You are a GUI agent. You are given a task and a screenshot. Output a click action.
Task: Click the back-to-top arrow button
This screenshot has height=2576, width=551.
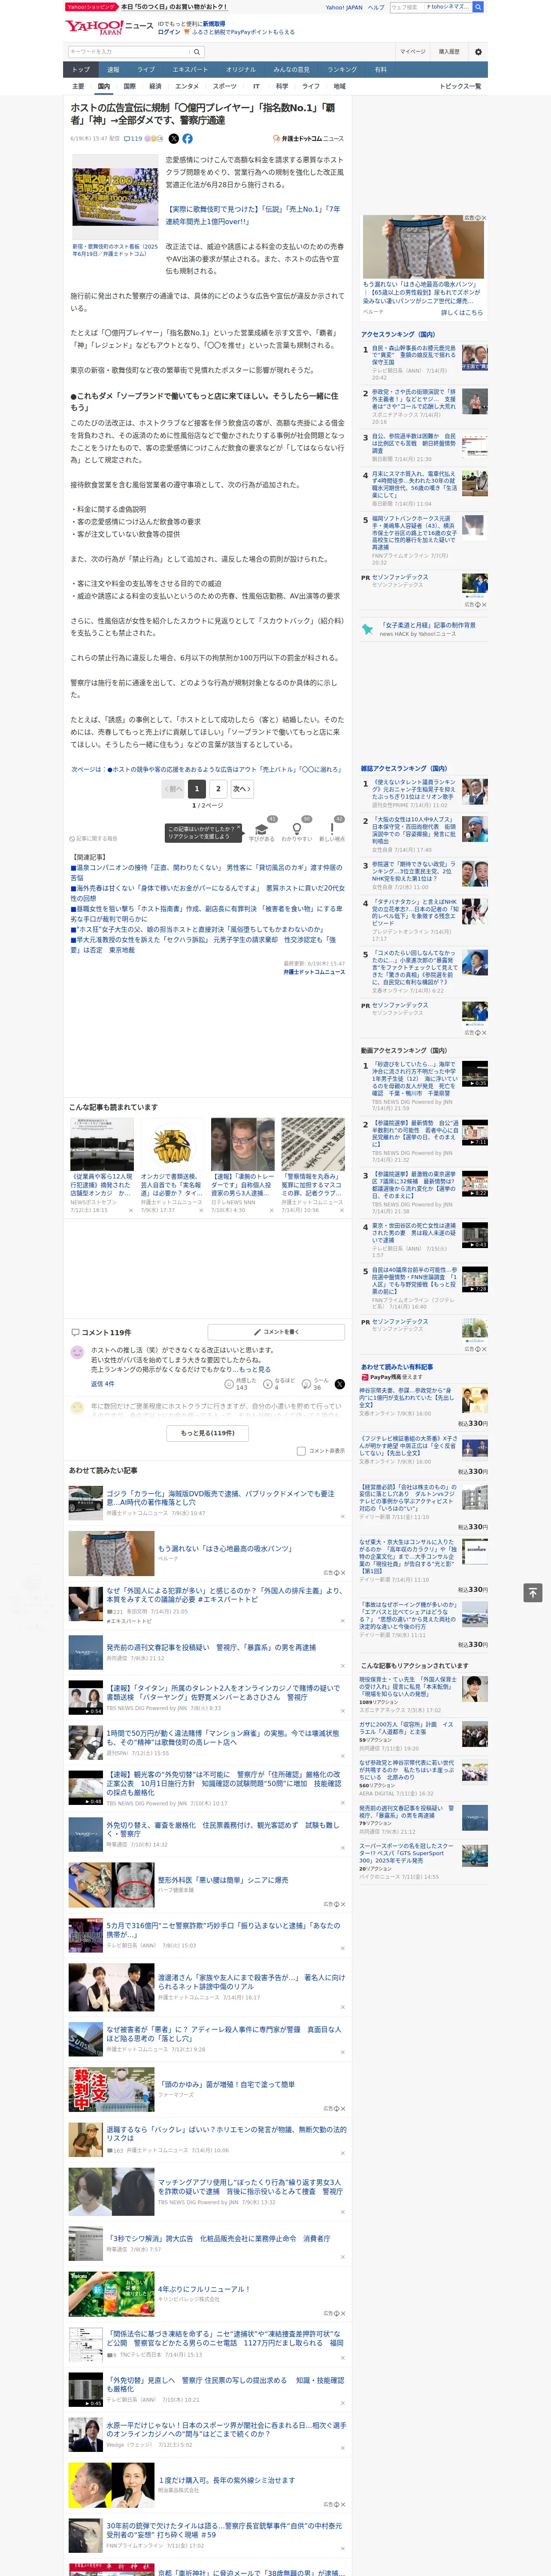(x=533, y=1592)
